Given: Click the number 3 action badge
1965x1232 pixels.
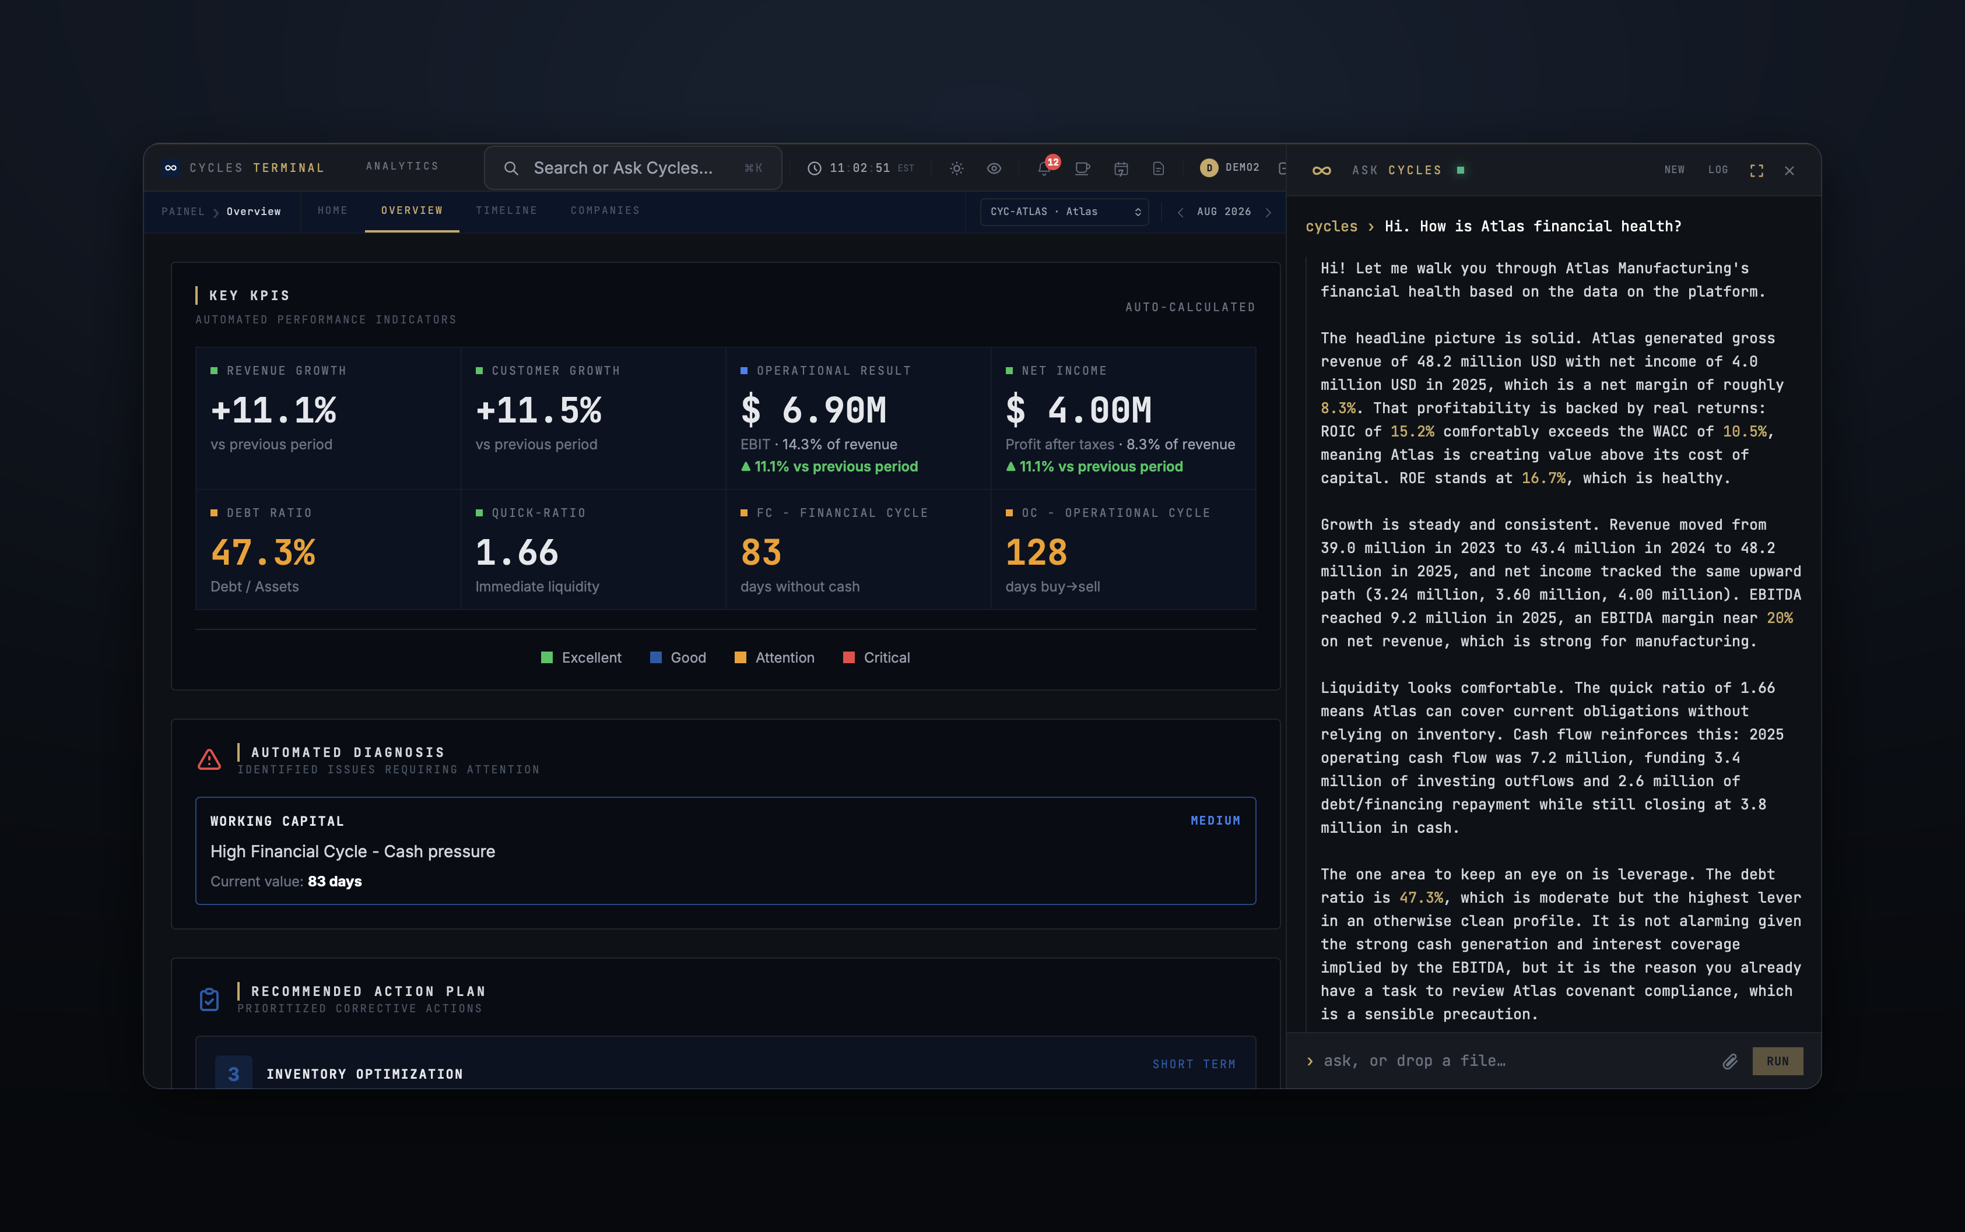Looking at the screenshot, I should [x=233, y=1073].
